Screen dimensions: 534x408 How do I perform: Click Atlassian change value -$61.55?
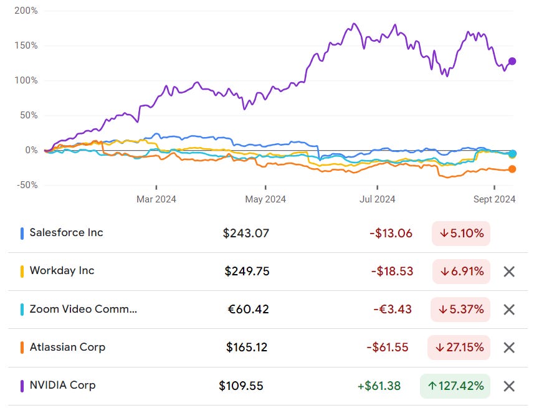[387, 348]
